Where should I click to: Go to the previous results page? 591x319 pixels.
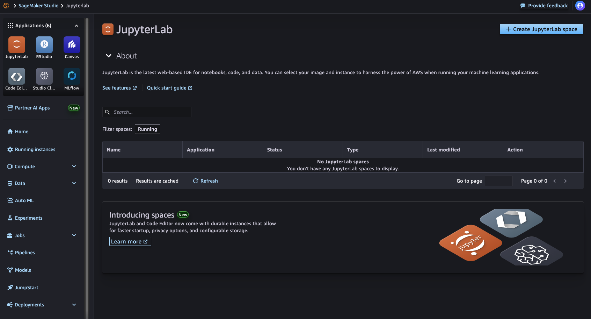(555, 181)
